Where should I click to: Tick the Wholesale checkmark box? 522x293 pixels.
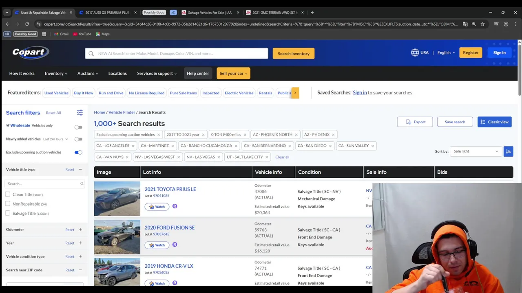8,125
